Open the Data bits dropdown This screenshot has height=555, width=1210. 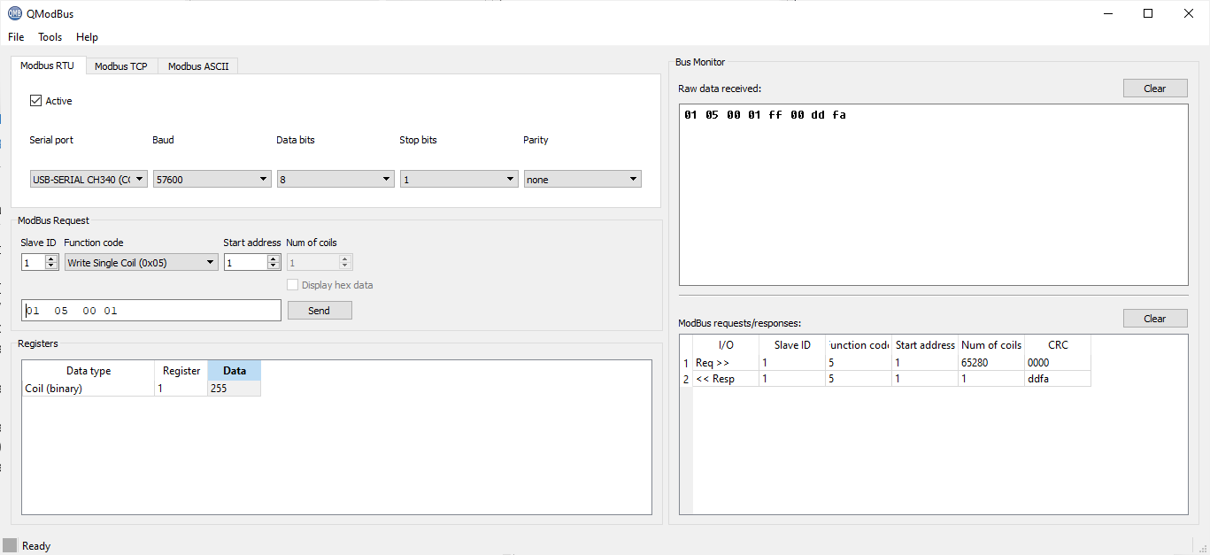(335, 180)
